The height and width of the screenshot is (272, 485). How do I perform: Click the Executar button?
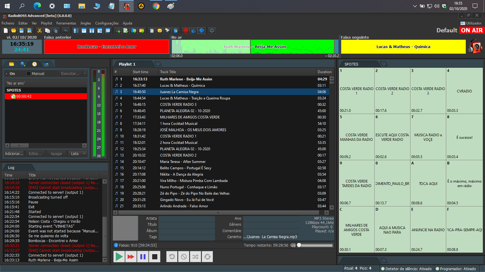tap(70, 73)
